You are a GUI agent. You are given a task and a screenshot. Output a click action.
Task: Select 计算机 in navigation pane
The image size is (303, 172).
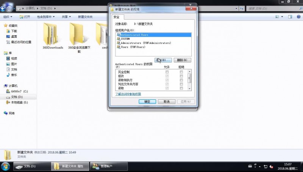13,86
